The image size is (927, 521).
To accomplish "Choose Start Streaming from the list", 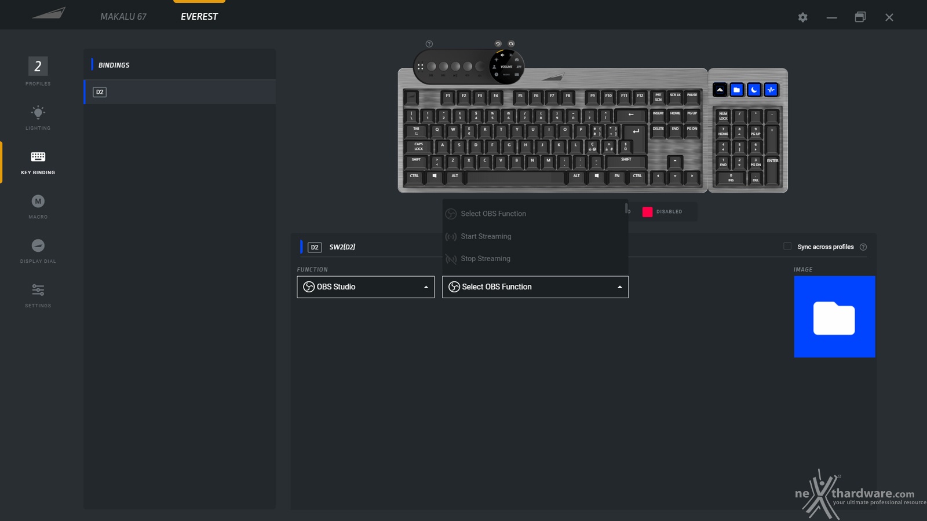I will pyautogui.click(x=534, y=236).
